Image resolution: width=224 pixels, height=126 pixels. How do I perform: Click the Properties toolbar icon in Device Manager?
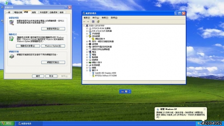pos(98,22)
